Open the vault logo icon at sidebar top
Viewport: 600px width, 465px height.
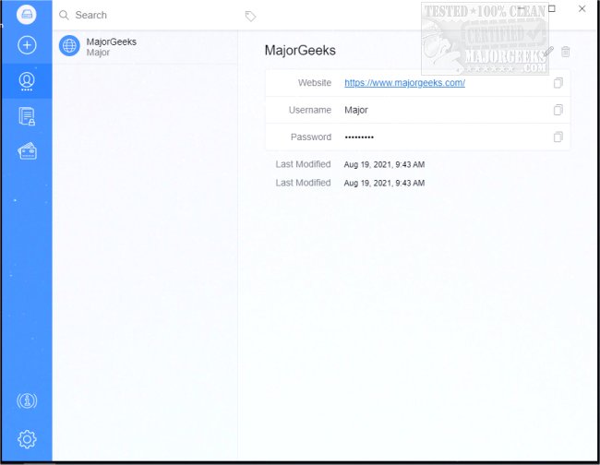point(27,15)
